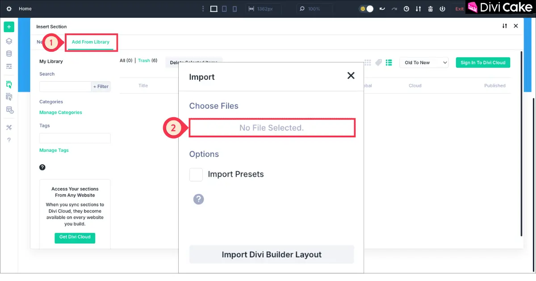Open the three-dot options in top bar

click(203, 8)
